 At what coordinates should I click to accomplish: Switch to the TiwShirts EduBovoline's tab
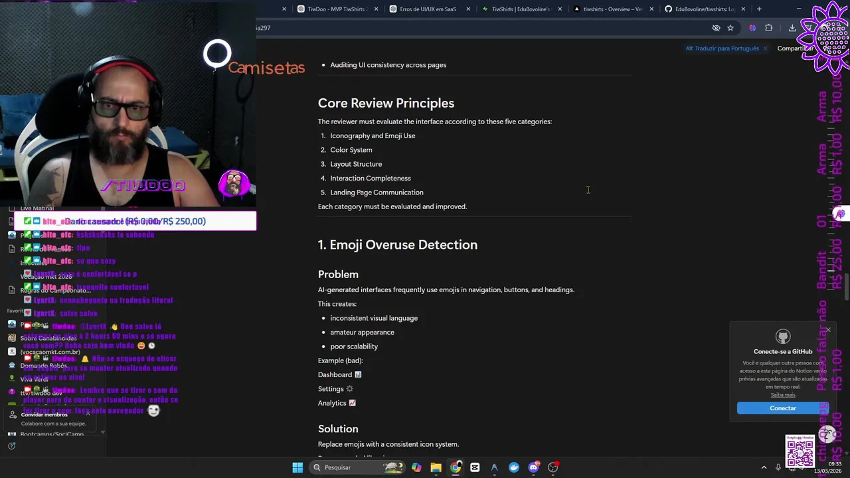520,9
